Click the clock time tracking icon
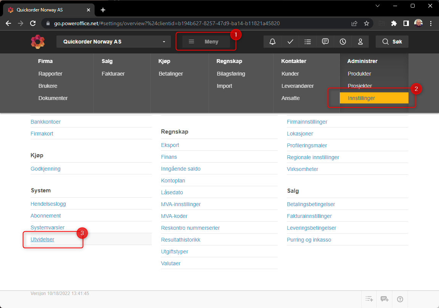The width and height of the screenshot is (439, 308). coord(343,42)
